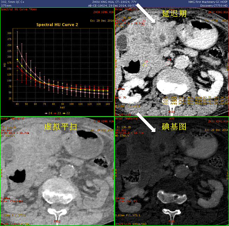Click the 碘基图 iodine map label
The image size is (229, 226).
coord(173,126)
